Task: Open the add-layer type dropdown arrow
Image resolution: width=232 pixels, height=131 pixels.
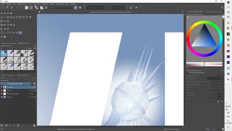Action: tap(4, 126)
